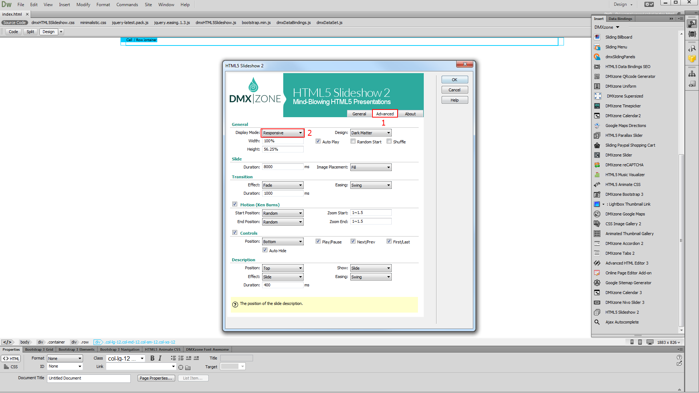Click the Cancel button in dialog
Image resolution: width=699 pixels, height=393 pixels.
coord(455,90)
